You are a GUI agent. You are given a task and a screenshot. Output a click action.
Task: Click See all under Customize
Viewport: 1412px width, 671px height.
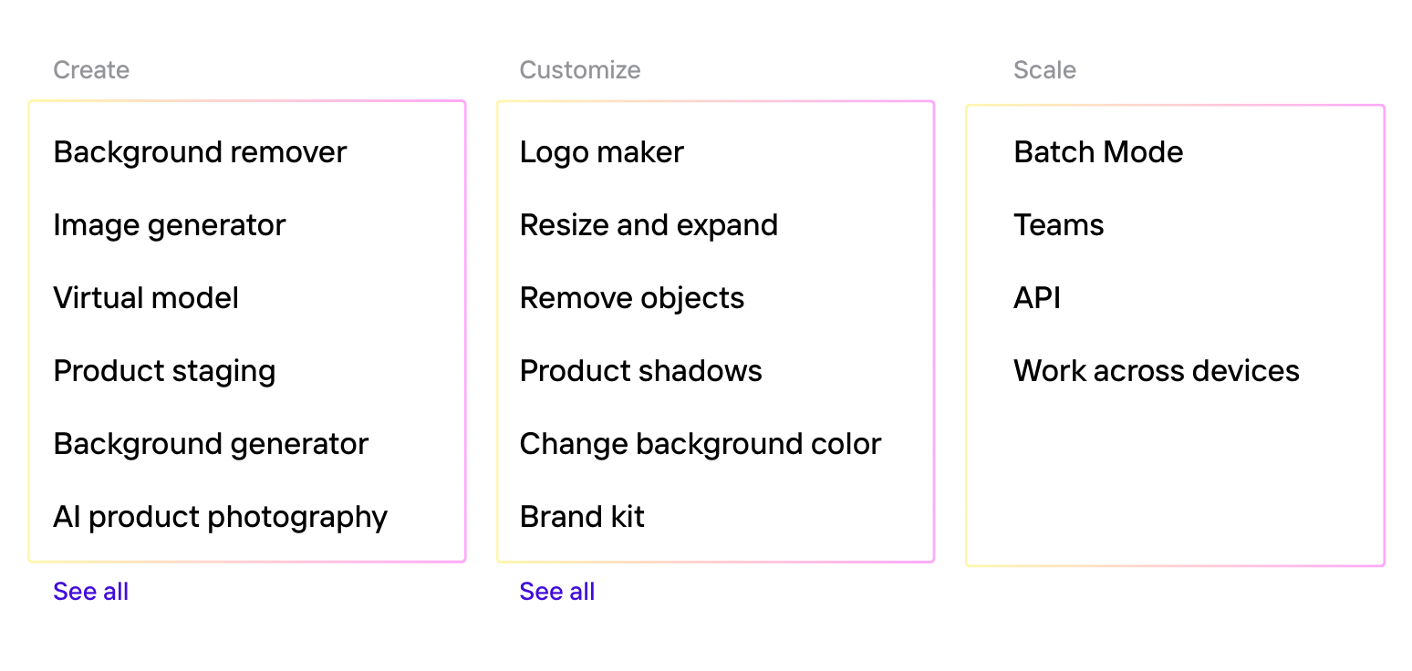coord(556,592)
